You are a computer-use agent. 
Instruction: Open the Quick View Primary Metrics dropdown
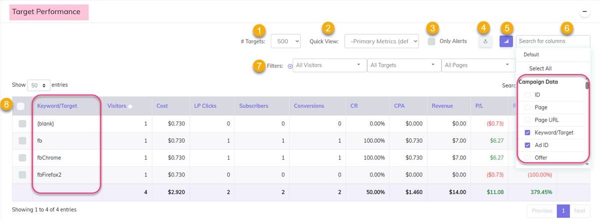(382, 41)
